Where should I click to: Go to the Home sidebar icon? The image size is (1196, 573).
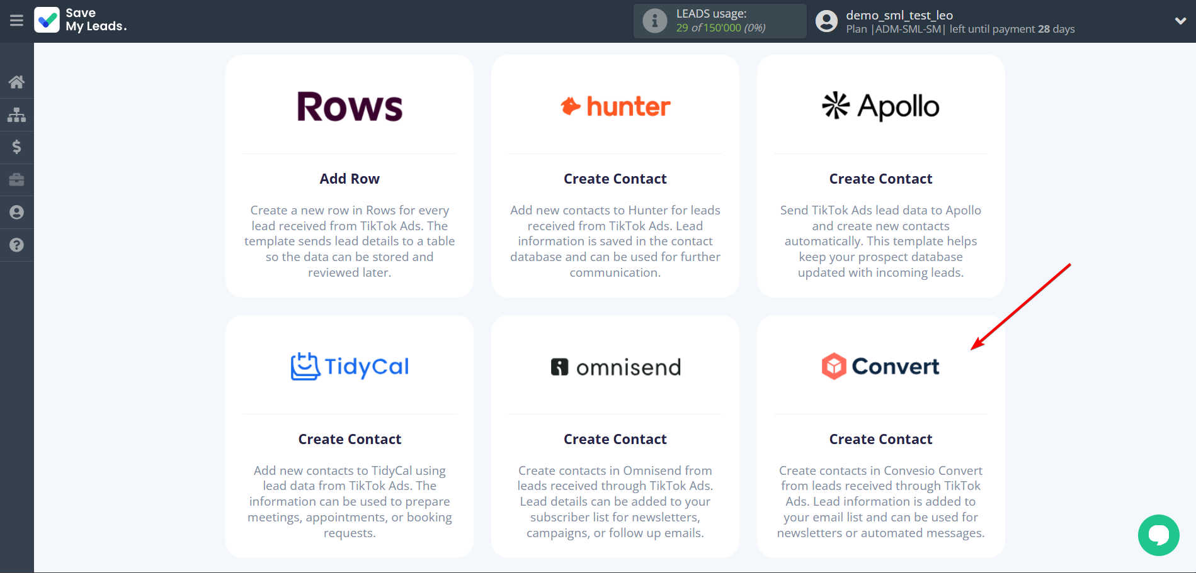17,82
